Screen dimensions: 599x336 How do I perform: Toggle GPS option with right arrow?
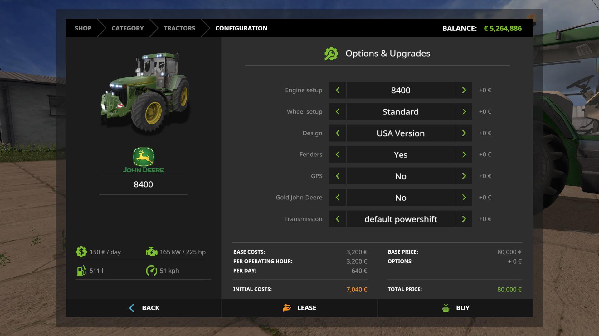pyautogui.click(x=464, y=176)
